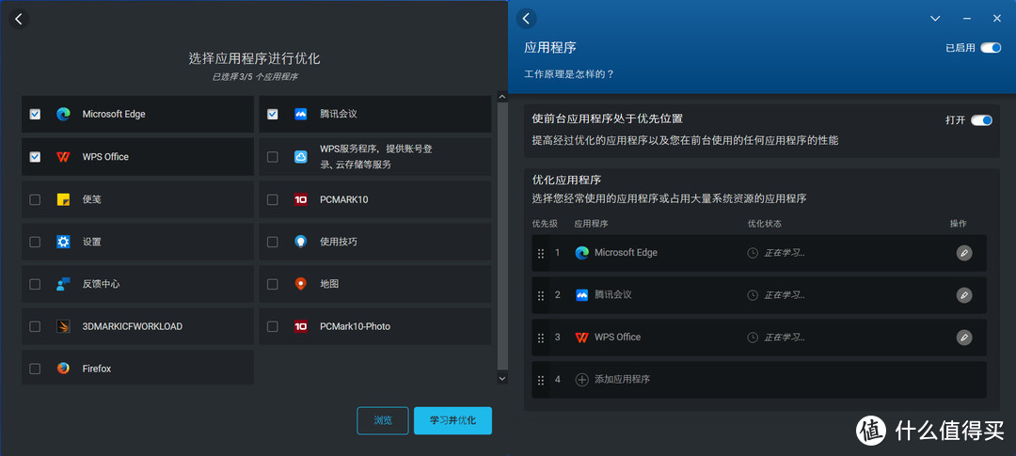
Task: Click app list vertical scrollbar thumb
Action: click(502, 236)
